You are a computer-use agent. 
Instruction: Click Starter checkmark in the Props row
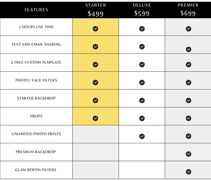tap(95, 118)
